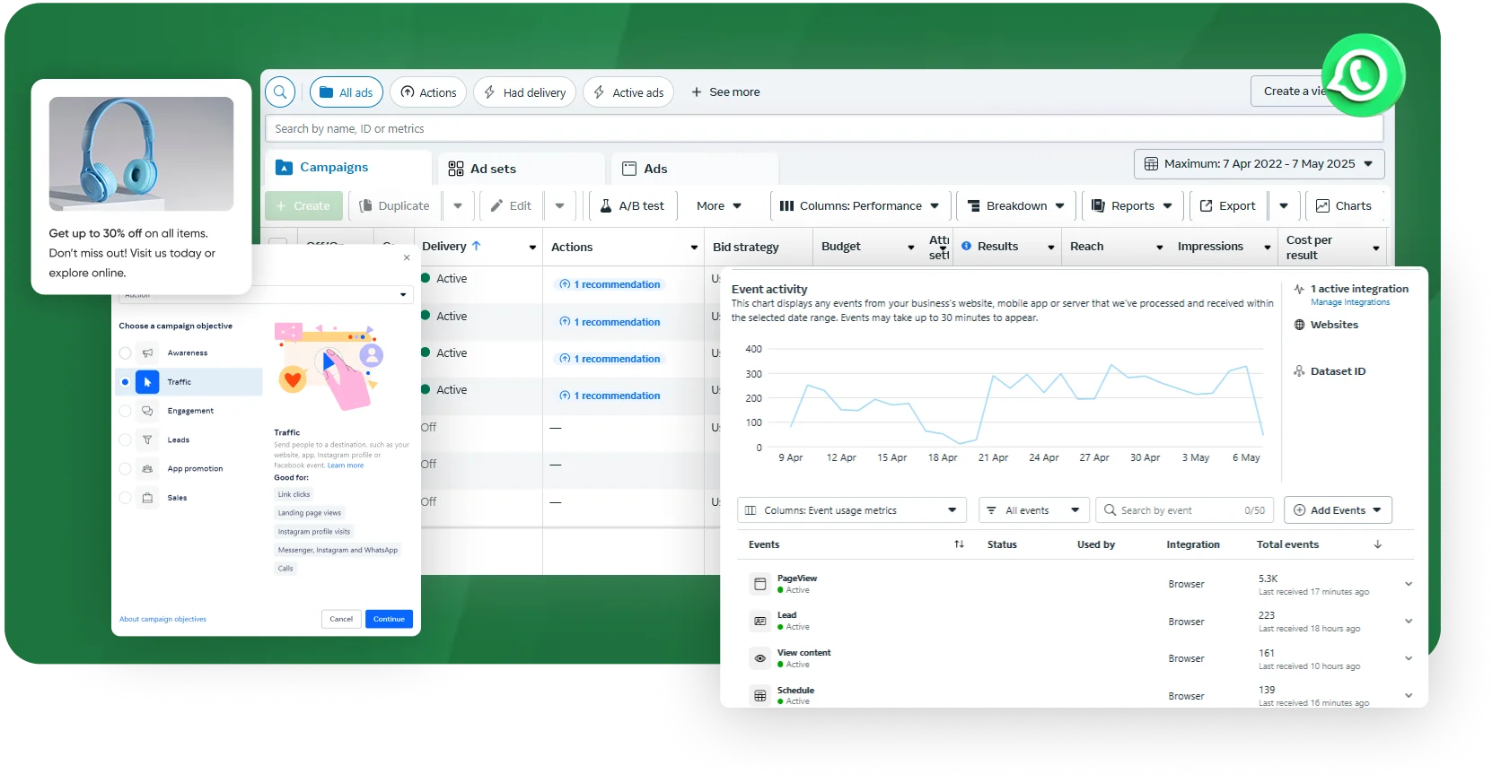Click the headphones ad image thumbnail
1501x783 pixels.
[141, 153]
